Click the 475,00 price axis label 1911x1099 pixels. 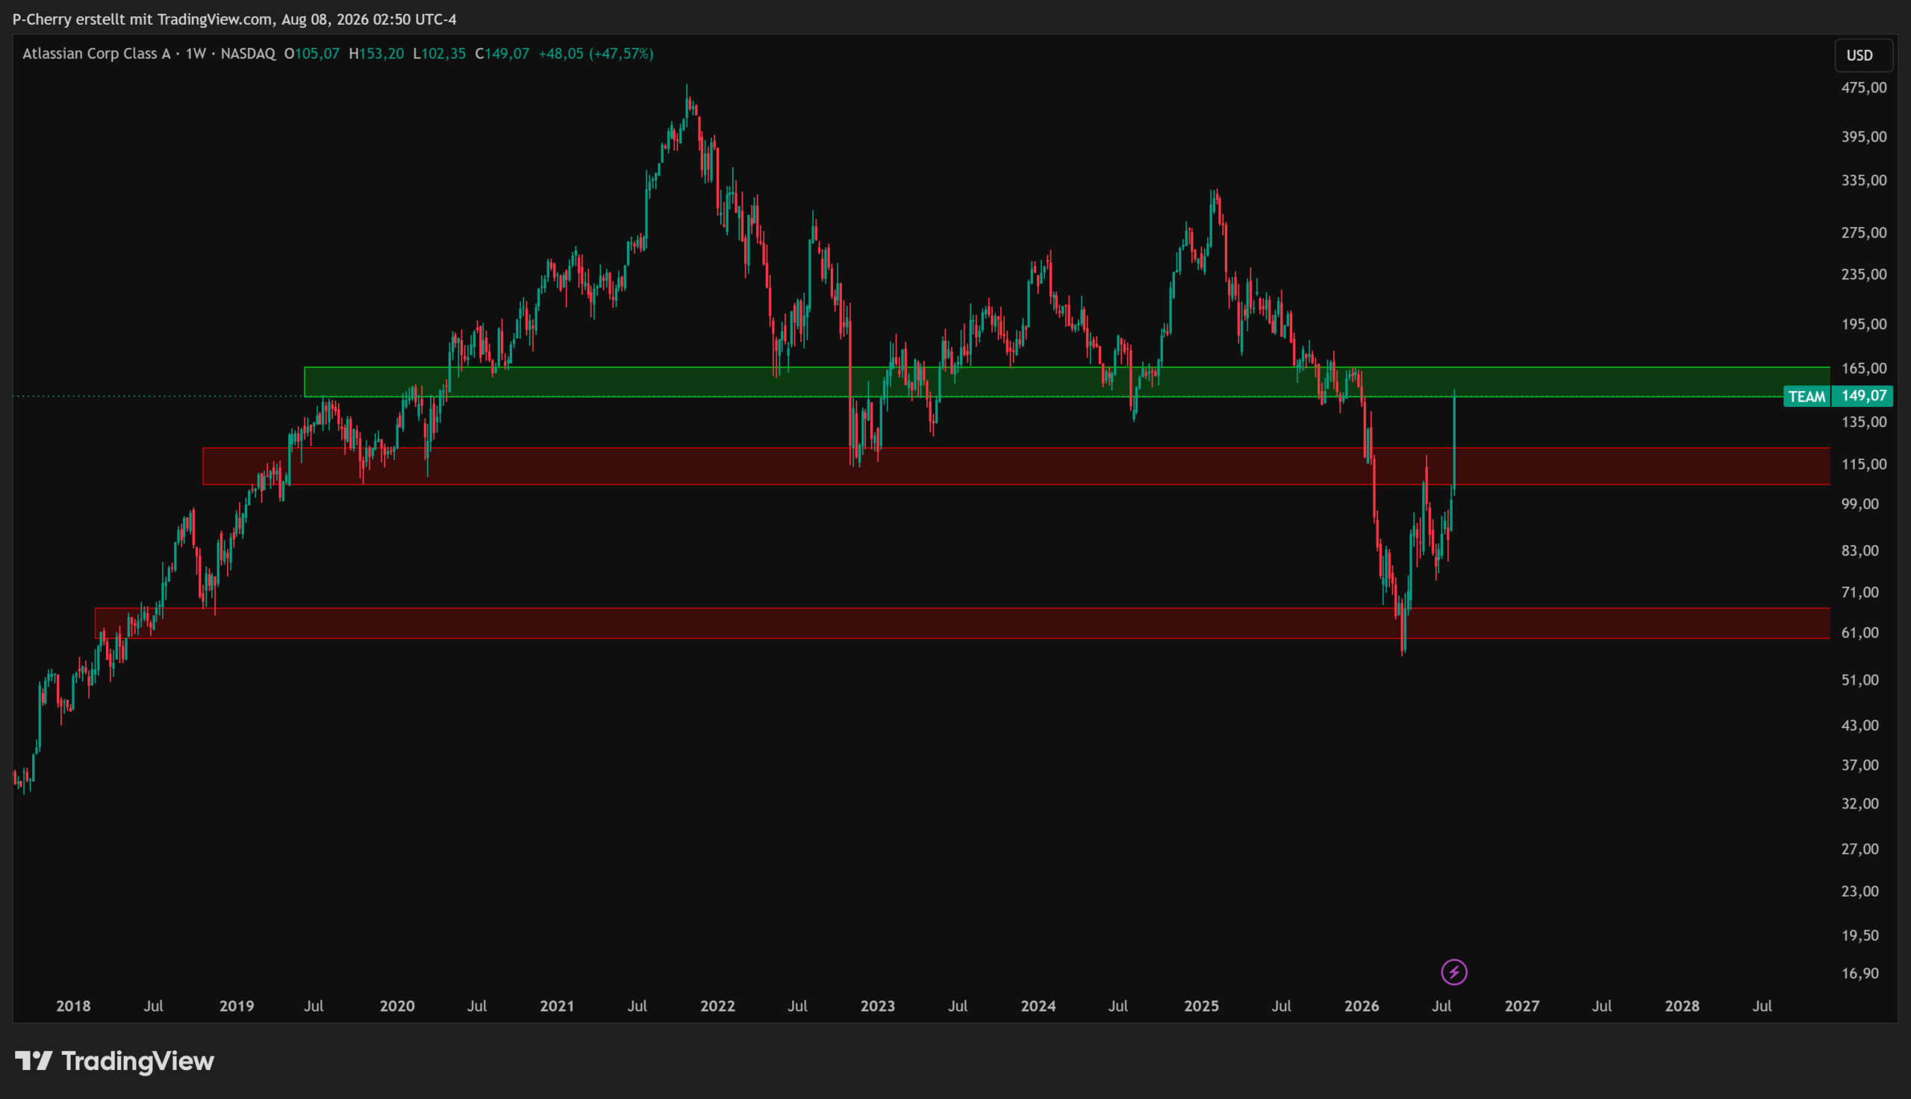(1863, 87)
